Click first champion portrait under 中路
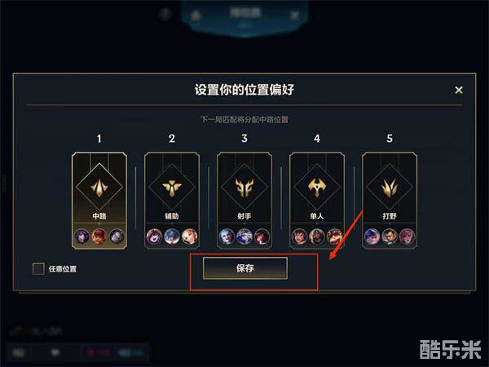The image size is (489, 367). (x=81, y=237)
